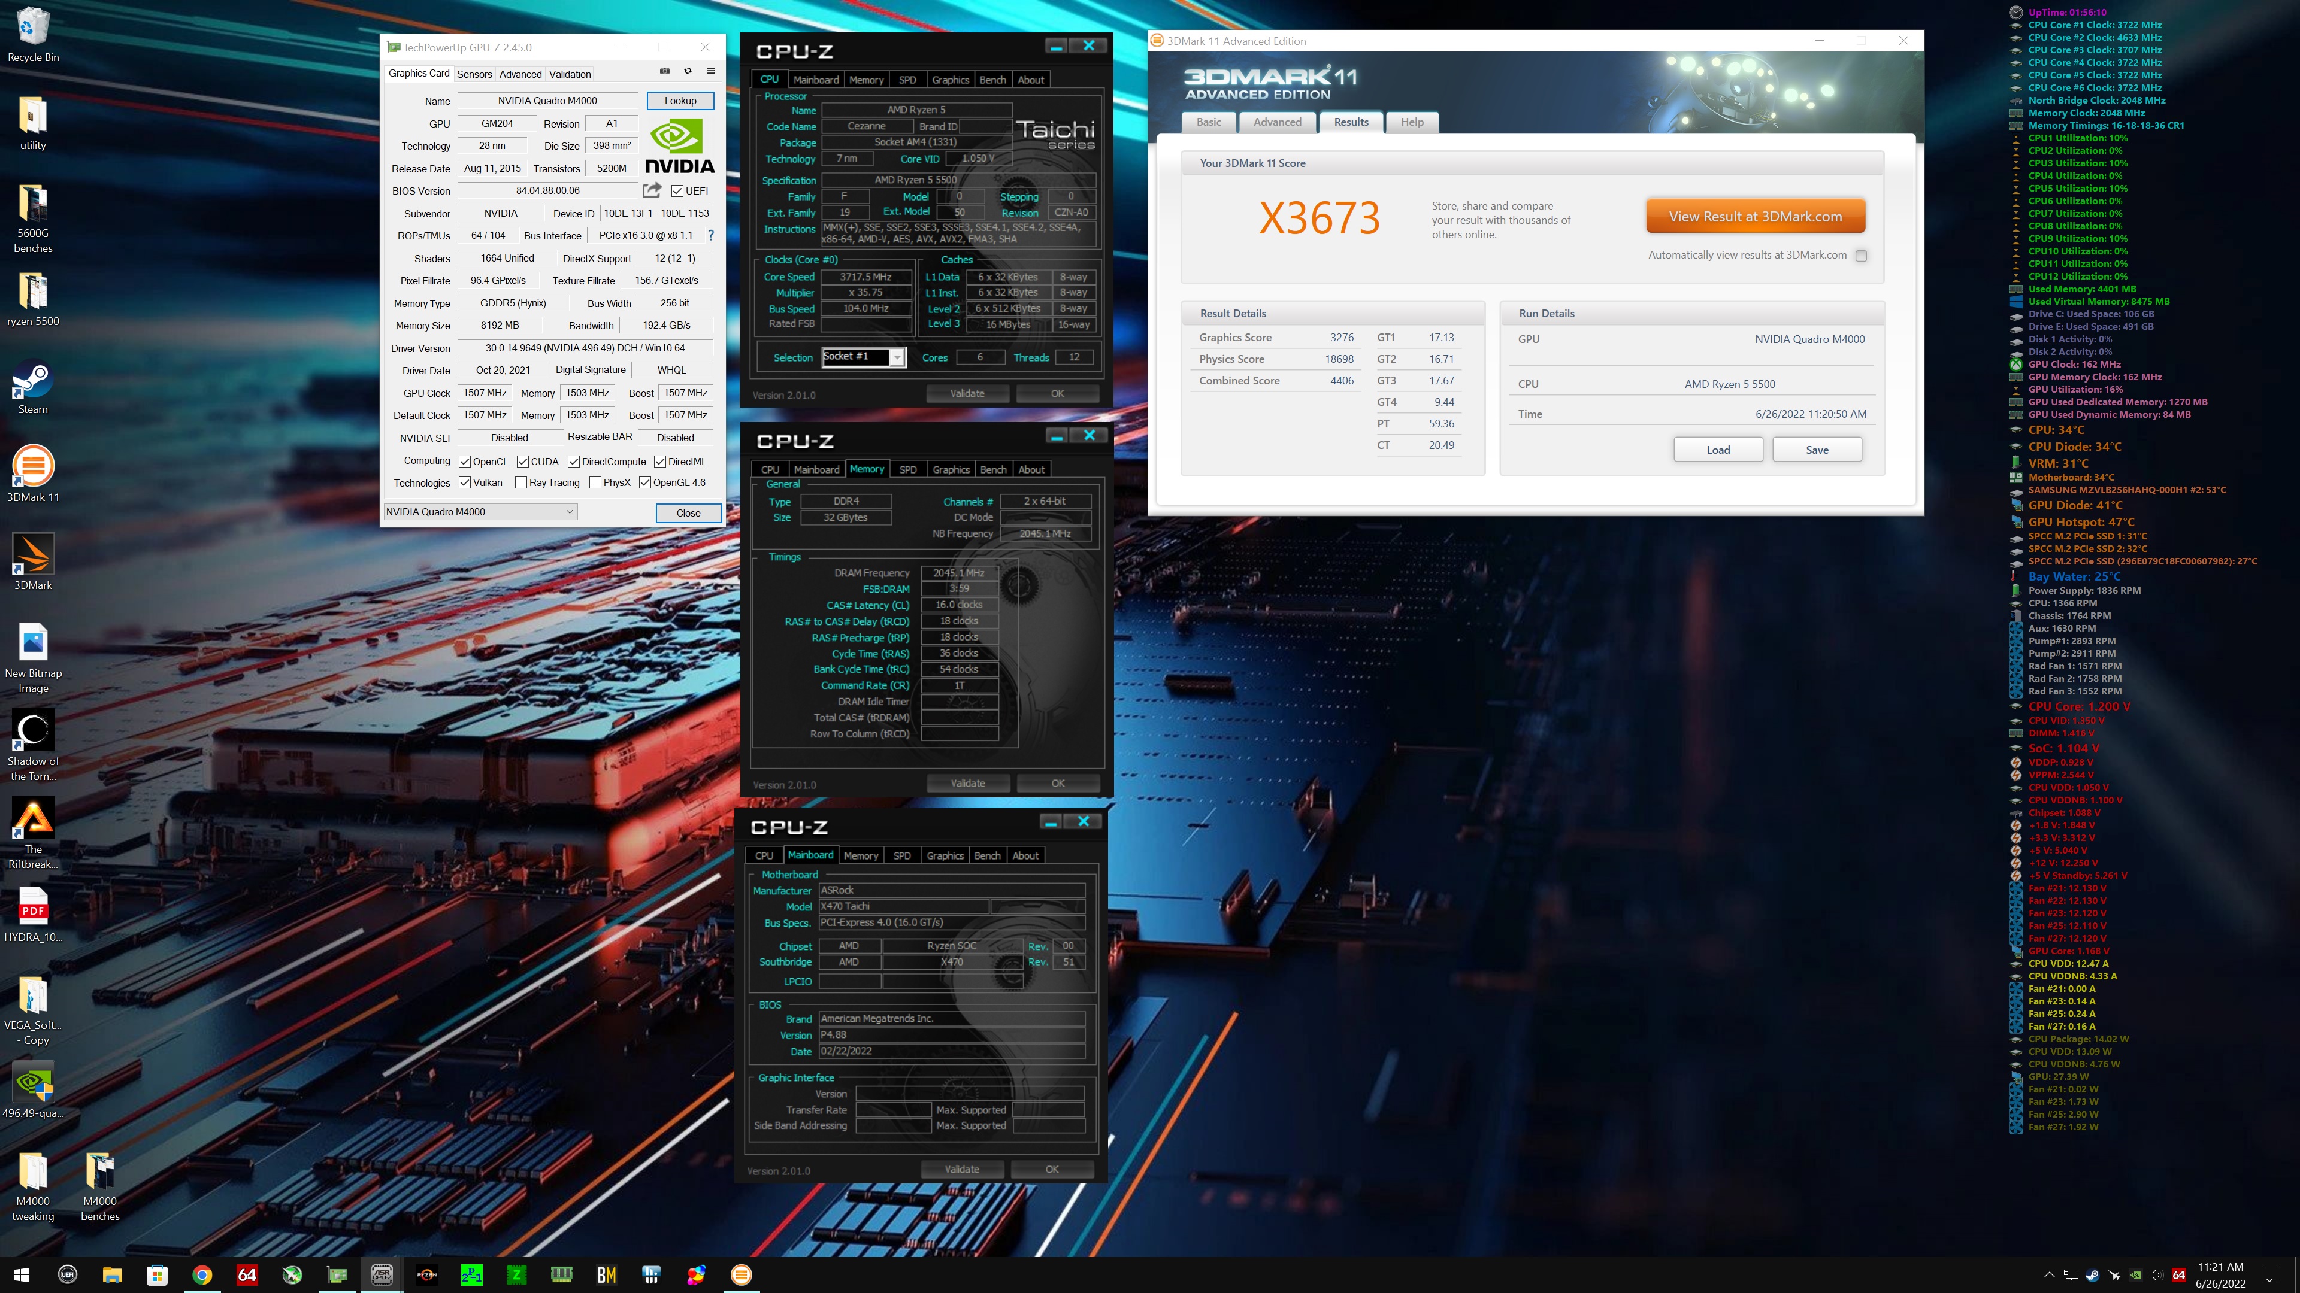This screenshot has width=2300, height=1293.
Task: Click the Save button in 3DMark 11
Action: click(1817, 450)
